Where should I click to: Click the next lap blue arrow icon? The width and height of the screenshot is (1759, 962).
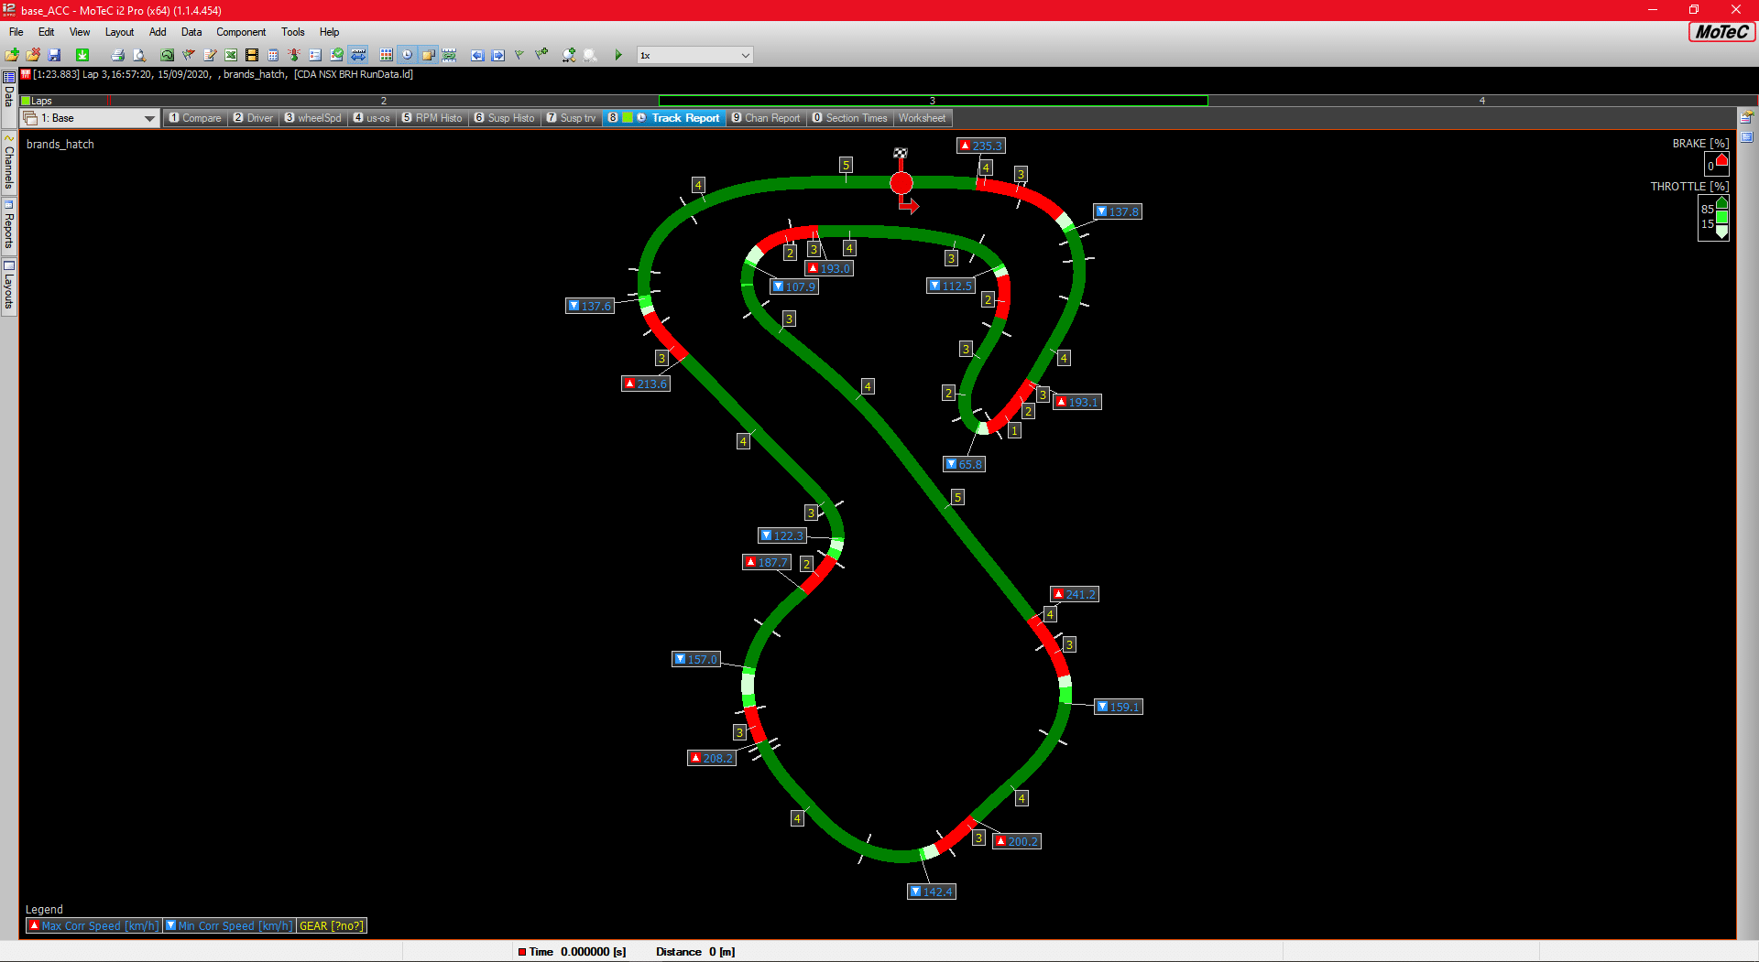497,56
